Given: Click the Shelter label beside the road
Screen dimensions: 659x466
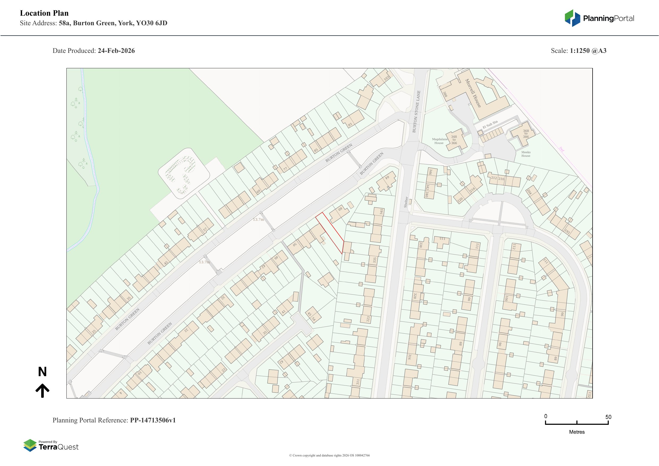Looking at the screenshot, I should click(x=406, y=202).
